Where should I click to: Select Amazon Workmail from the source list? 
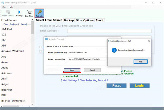click(x=12, y=51)
